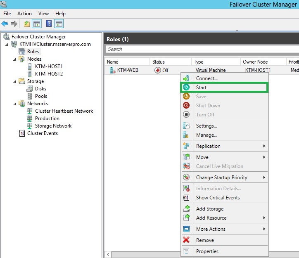The width and height of the screenshot is (299, 258).
Task: Click the Properties icon in the context menu
Action: point(186,251)
